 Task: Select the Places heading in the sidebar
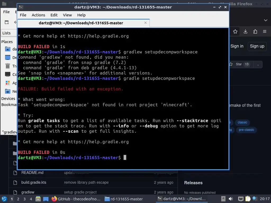coord(7,42)
